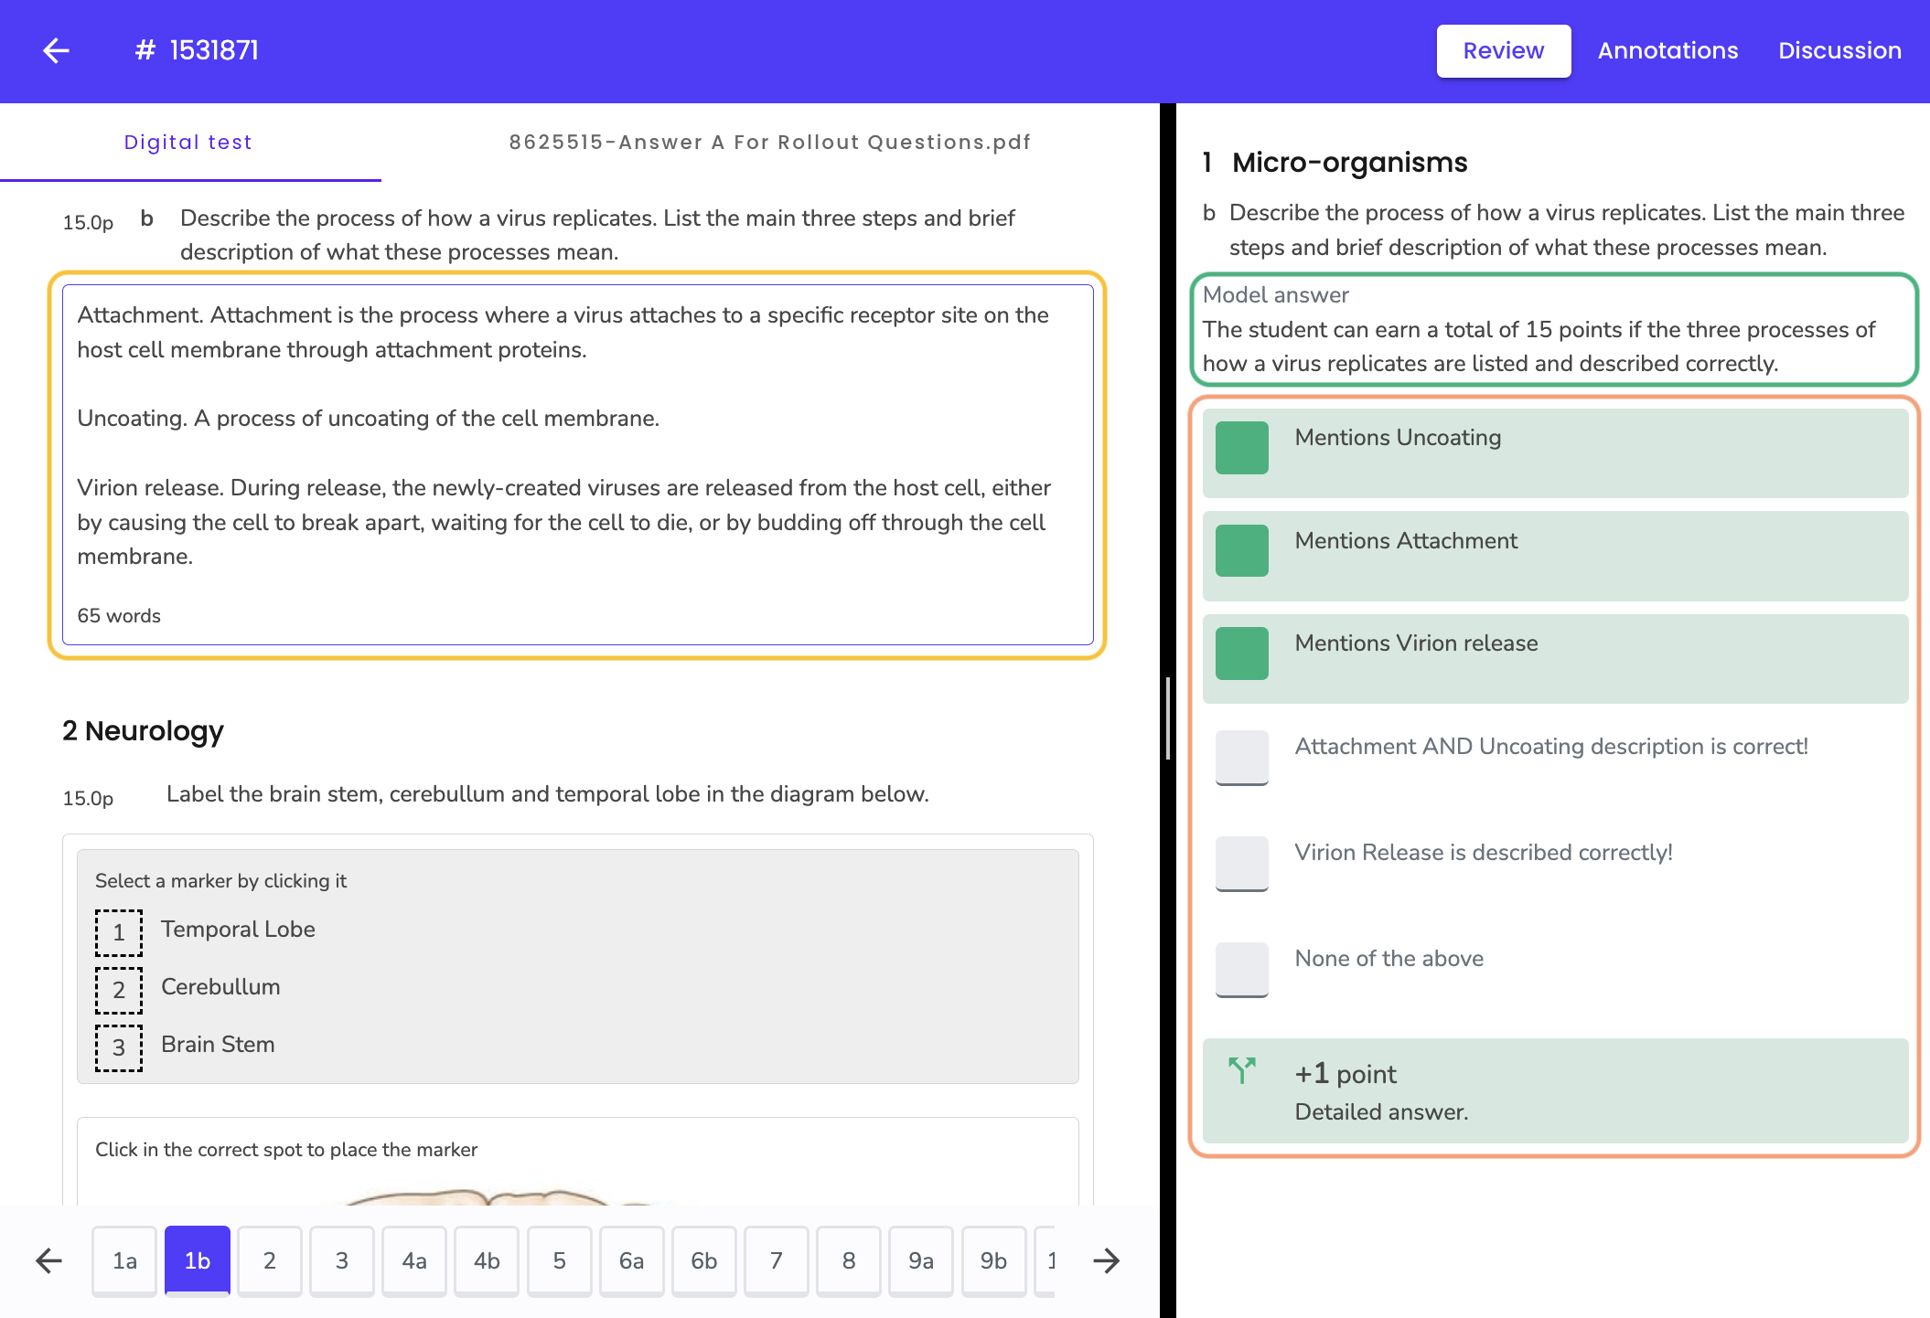Open the Discussion tab
Screen dimensions: 1930x1318
(x=1839, y=51)
